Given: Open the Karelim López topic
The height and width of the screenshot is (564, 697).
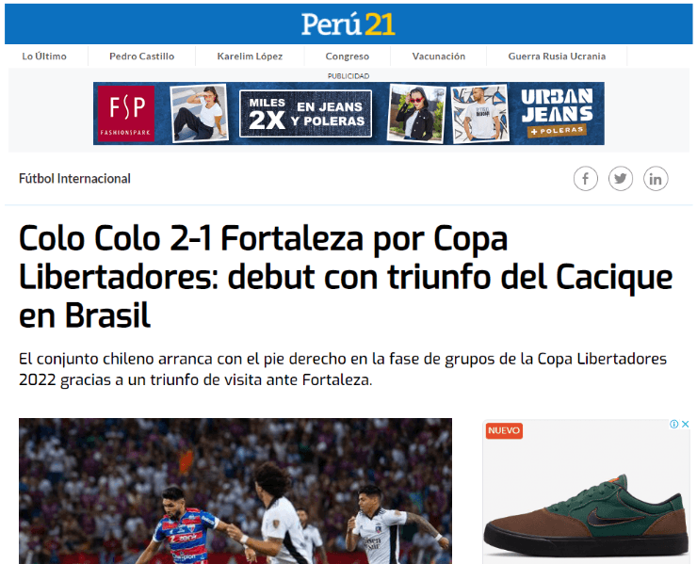Looking at the screenshot, I should [x=250, y=56].
